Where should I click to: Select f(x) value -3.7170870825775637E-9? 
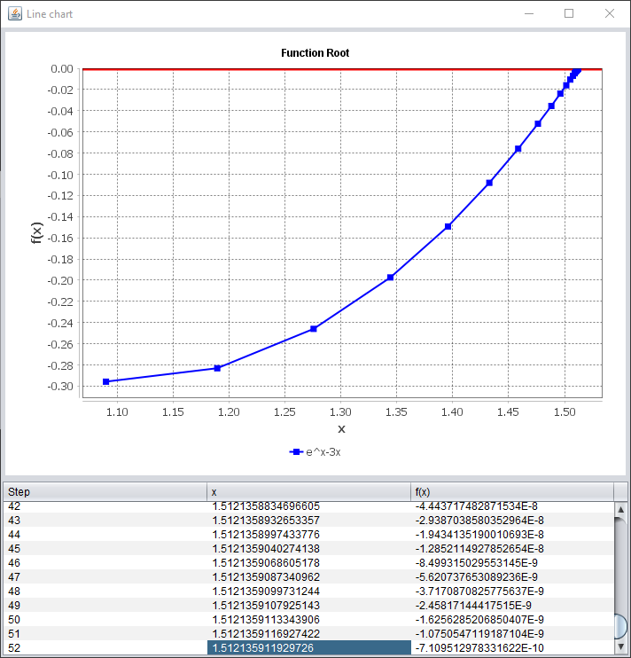tap(512, 591)
